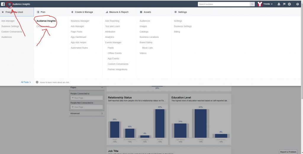The height and width of the screenshot is (154, 303).
Task: Open Attribution link
Action: (x=110, y=32)
